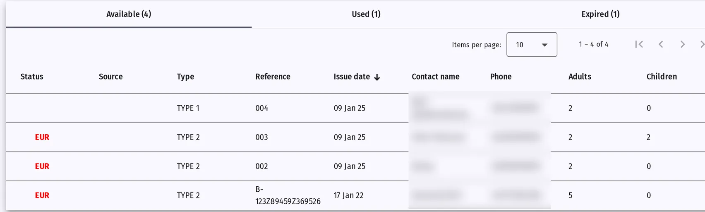705x212 pixels.
Task: Open the Expired (1) tab
Action: [600, 14]
